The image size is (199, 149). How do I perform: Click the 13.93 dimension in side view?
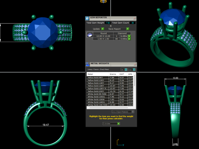coord(175,78)
